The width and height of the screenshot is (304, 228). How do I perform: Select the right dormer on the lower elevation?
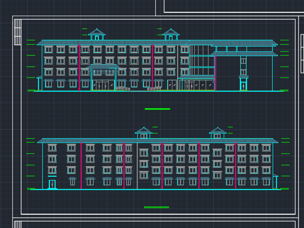tap(218, 133)
